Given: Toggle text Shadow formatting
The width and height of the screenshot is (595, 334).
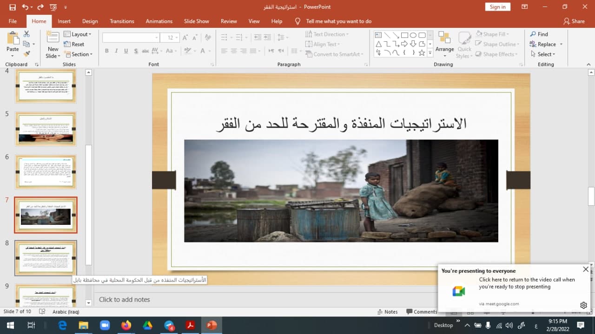Looking at the screenshot, I should click(136, 51).
